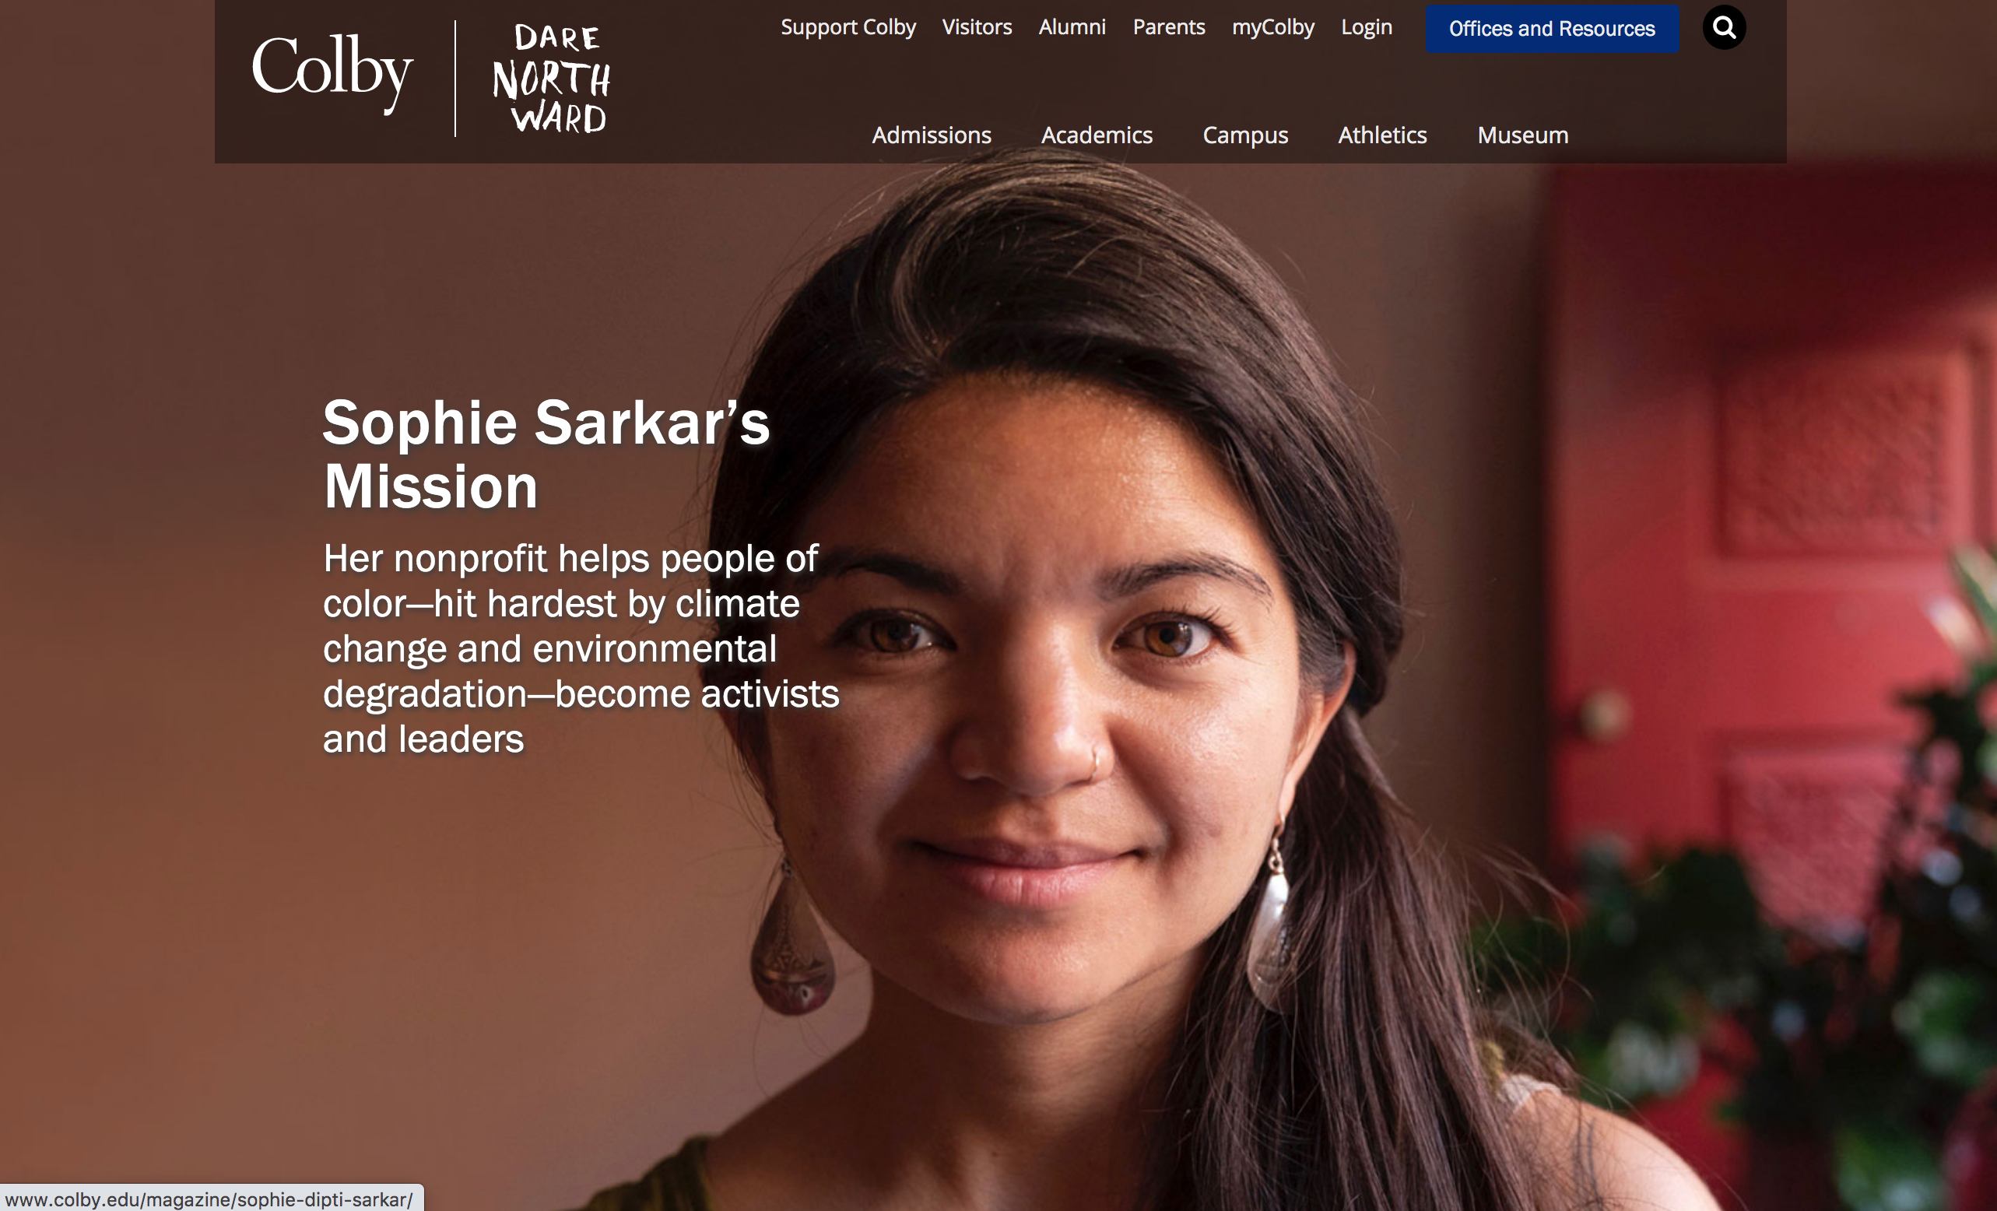Viewport: 1997px width, 1211px height.
Task: Open the Museum menu
Action: (x=1523, y=135)
